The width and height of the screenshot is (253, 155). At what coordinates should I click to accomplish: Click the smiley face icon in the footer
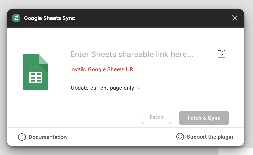[x=180, y=137]
